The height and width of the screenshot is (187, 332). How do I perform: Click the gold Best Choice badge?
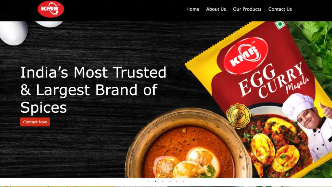[238, 116]
